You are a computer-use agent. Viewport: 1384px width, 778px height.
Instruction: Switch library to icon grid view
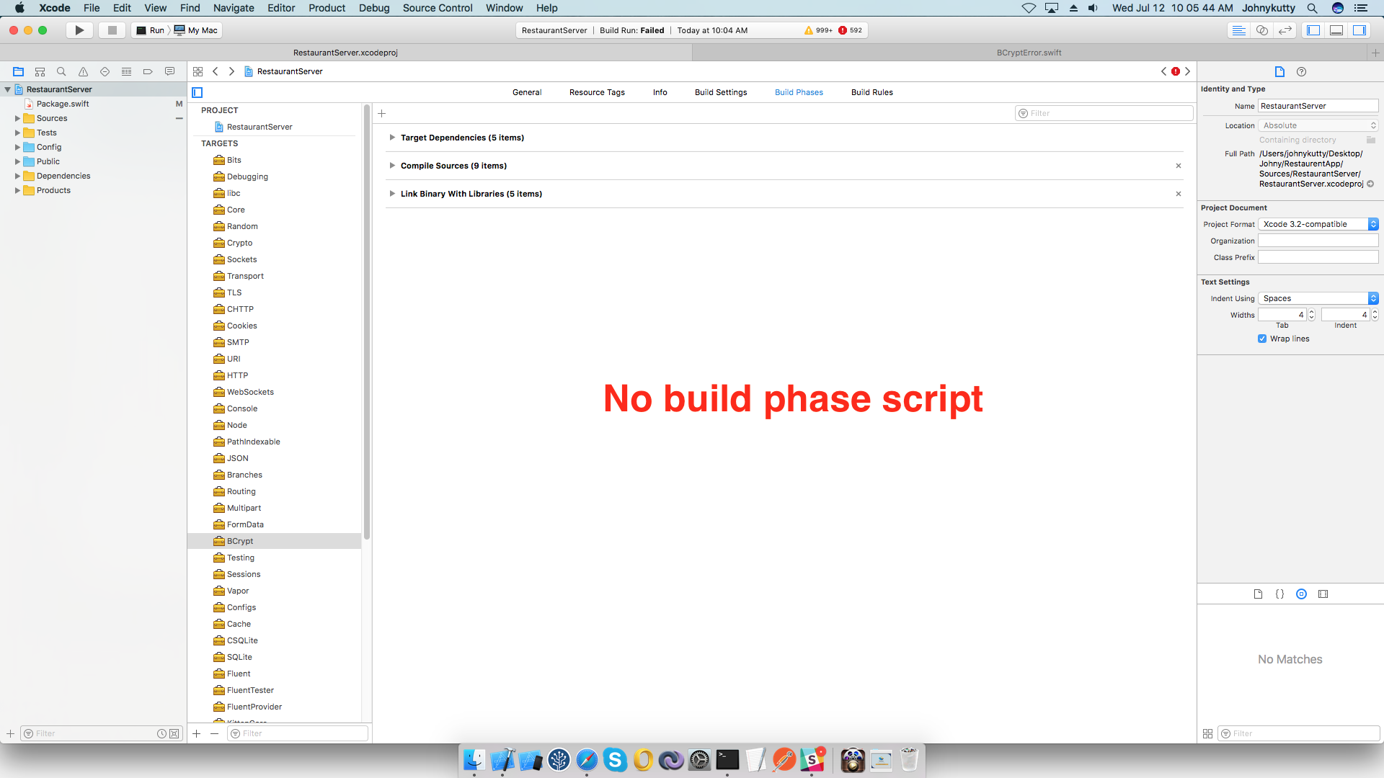click(x=1207, y=733)
